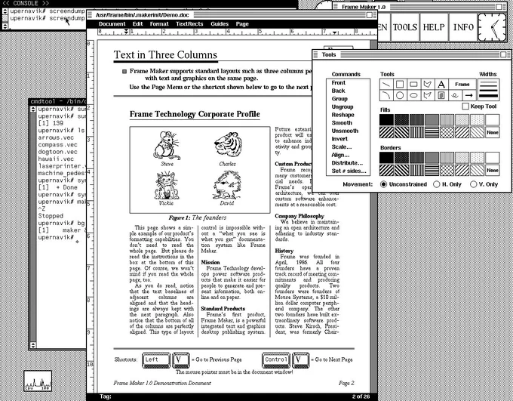Click the right margin marker on ruler
Screen dimensions: 513x401
coord(334,32)
